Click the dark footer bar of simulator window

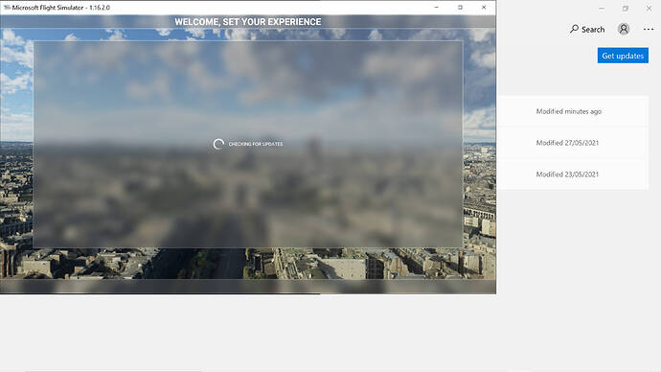coord(248,287)
